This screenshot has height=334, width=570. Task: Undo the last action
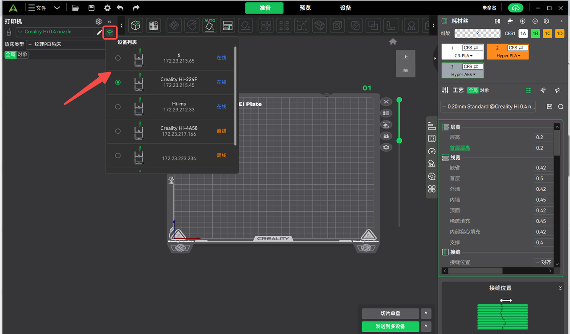coord(120,8)
